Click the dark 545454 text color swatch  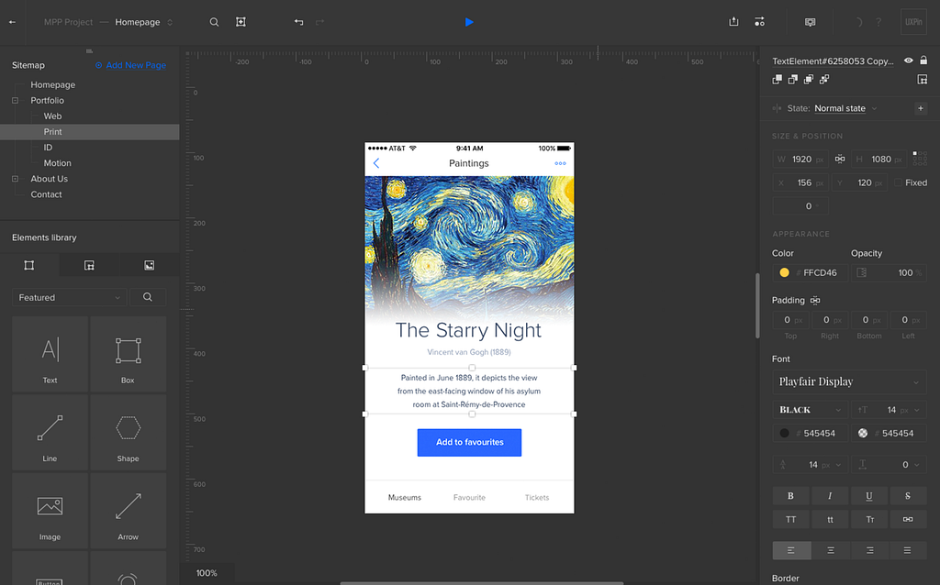(784, 433)
